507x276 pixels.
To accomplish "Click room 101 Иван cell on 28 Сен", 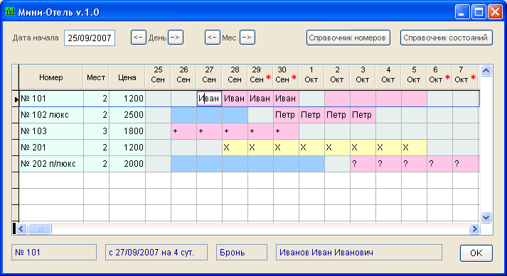I will pyautogui.click(x=235, y=99).
